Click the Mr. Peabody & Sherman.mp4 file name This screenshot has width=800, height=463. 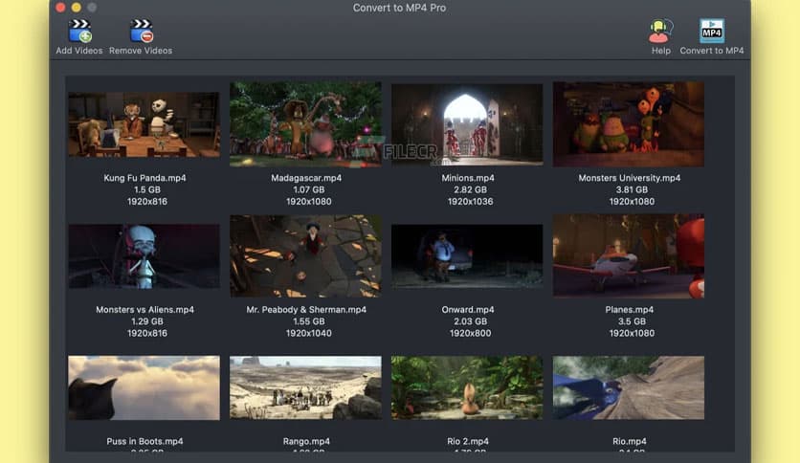(306, 310)
